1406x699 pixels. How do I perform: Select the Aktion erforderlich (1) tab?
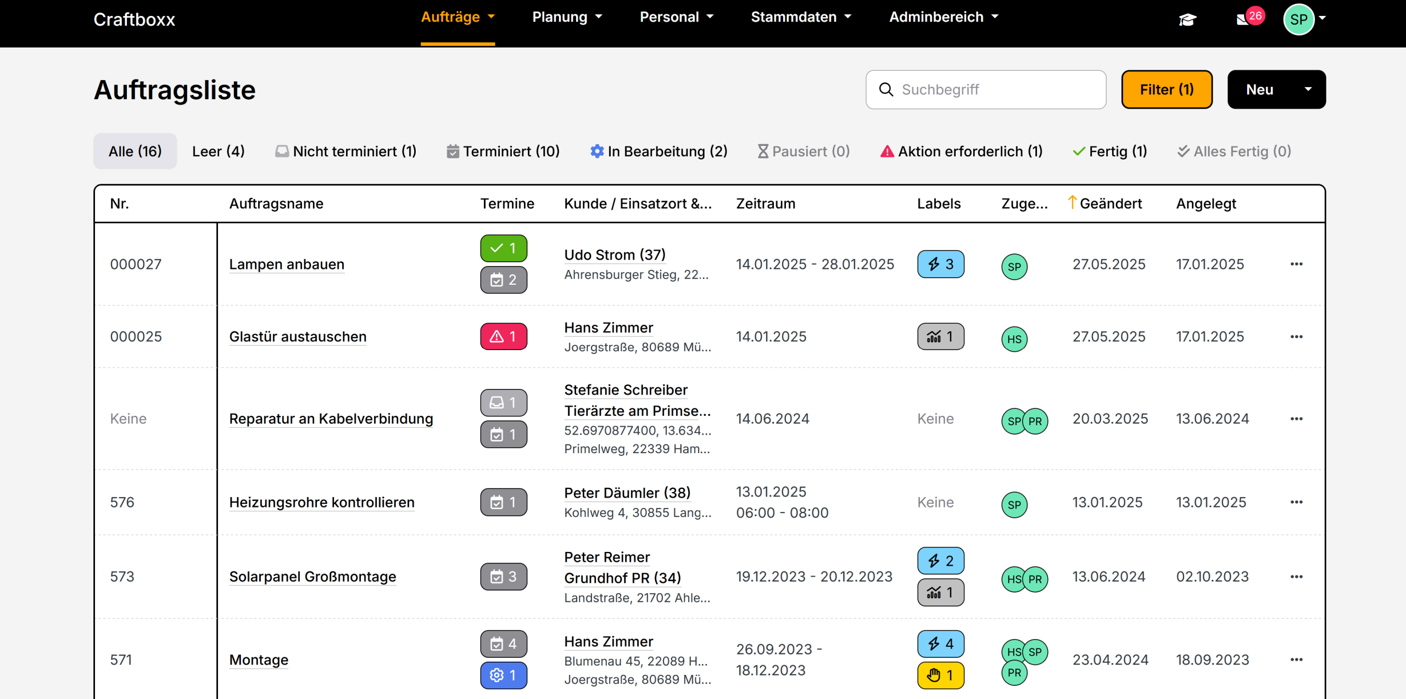click(961, 151)
